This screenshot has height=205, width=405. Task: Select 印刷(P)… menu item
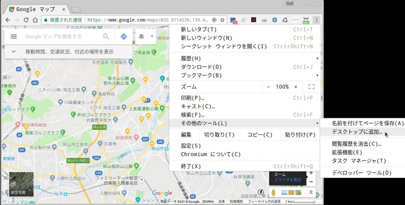point(245,98)
